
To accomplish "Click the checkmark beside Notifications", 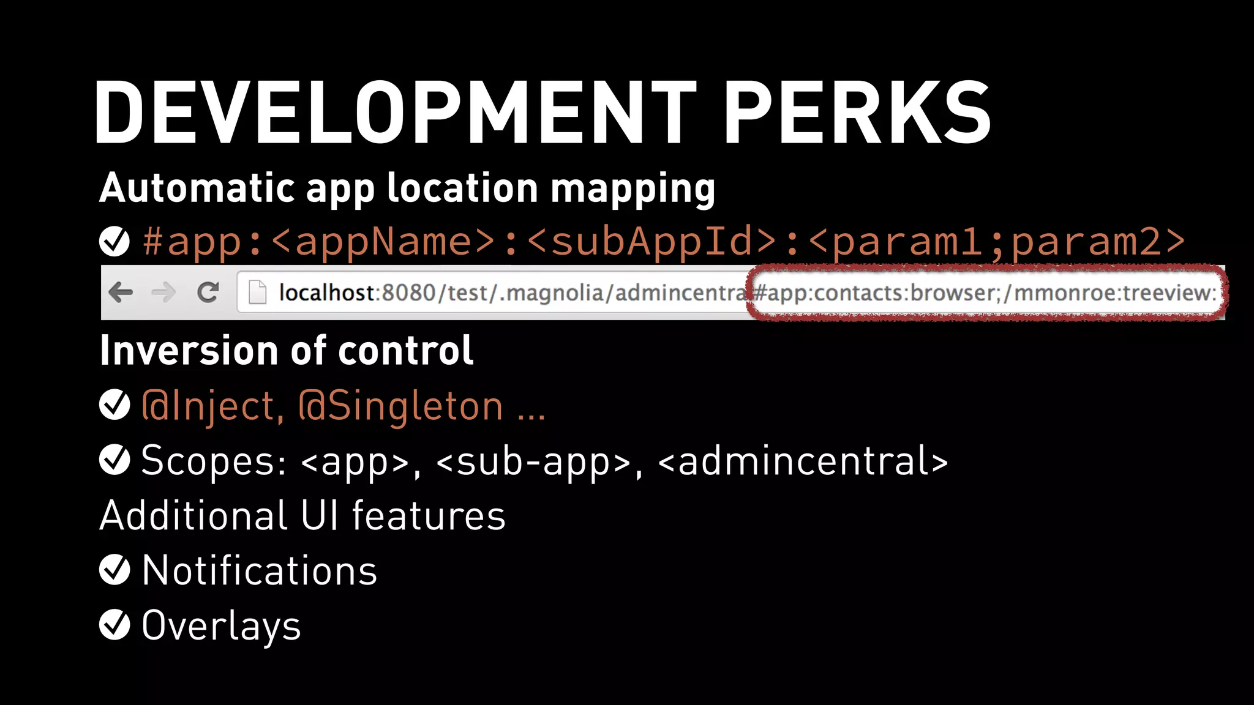I will click(115, 570).
